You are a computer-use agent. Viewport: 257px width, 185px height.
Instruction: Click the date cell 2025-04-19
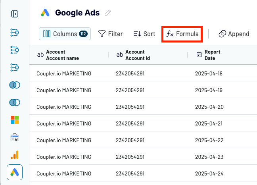coord(209,90)
